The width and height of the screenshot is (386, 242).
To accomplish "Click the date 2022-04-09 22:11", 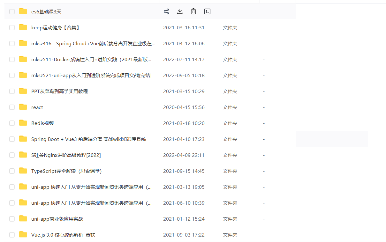I will pyautogui.click(x=184, y=155).
